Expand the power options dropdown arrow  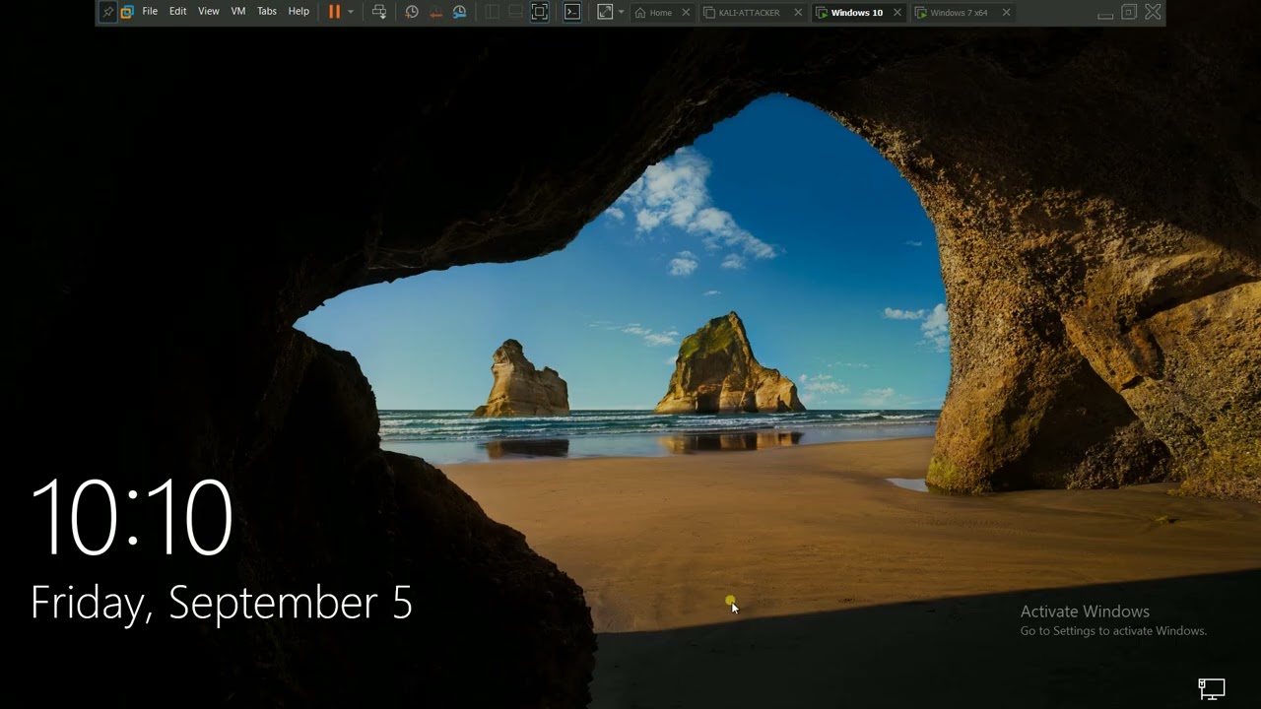pos(351,12)
